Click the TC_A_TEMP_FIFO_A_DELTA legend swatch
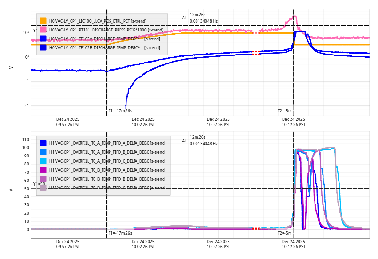Viewport: 378px width, 259px height. pyautogui.click(x=43, y=143)
